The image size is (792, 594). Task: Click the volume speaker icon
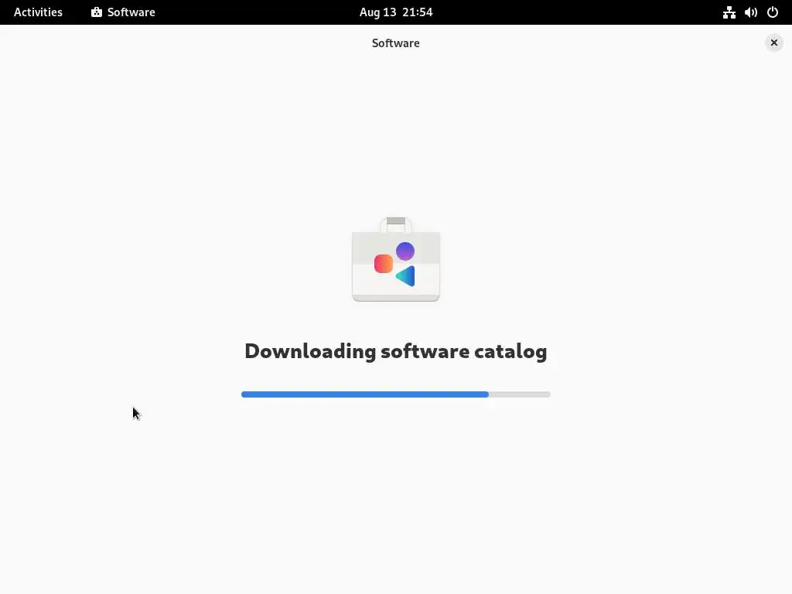(x=750, y=12)
